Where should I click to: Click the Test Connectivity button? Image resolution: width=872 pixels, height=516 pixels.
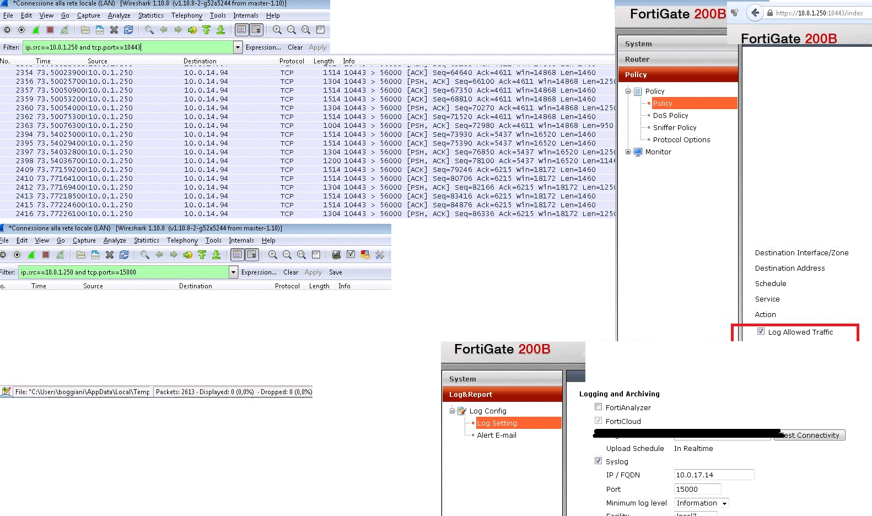(x=809, y=435)
